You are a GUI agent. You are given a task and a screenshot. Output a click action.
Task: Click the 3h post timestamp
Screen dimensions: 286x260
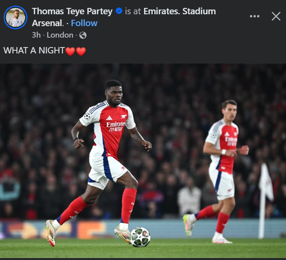coord(36,35)
